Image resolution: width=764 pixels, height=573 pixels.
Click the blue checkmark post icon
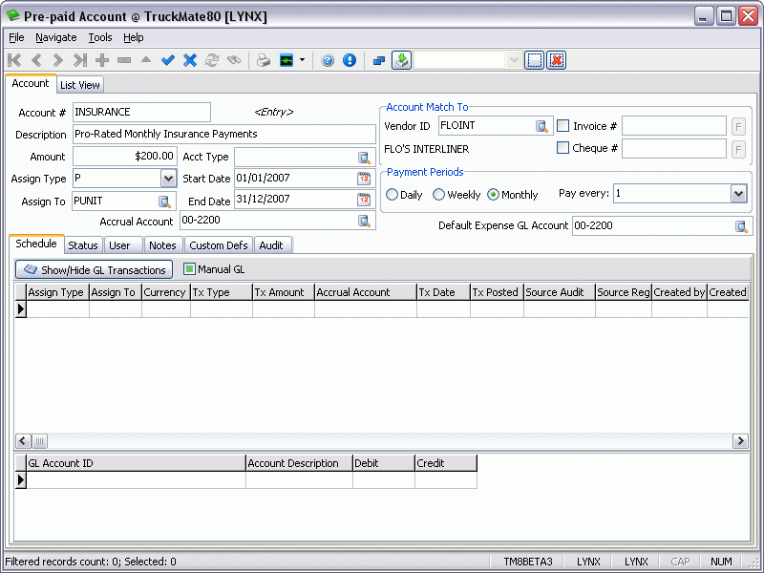tap(168, 60)
